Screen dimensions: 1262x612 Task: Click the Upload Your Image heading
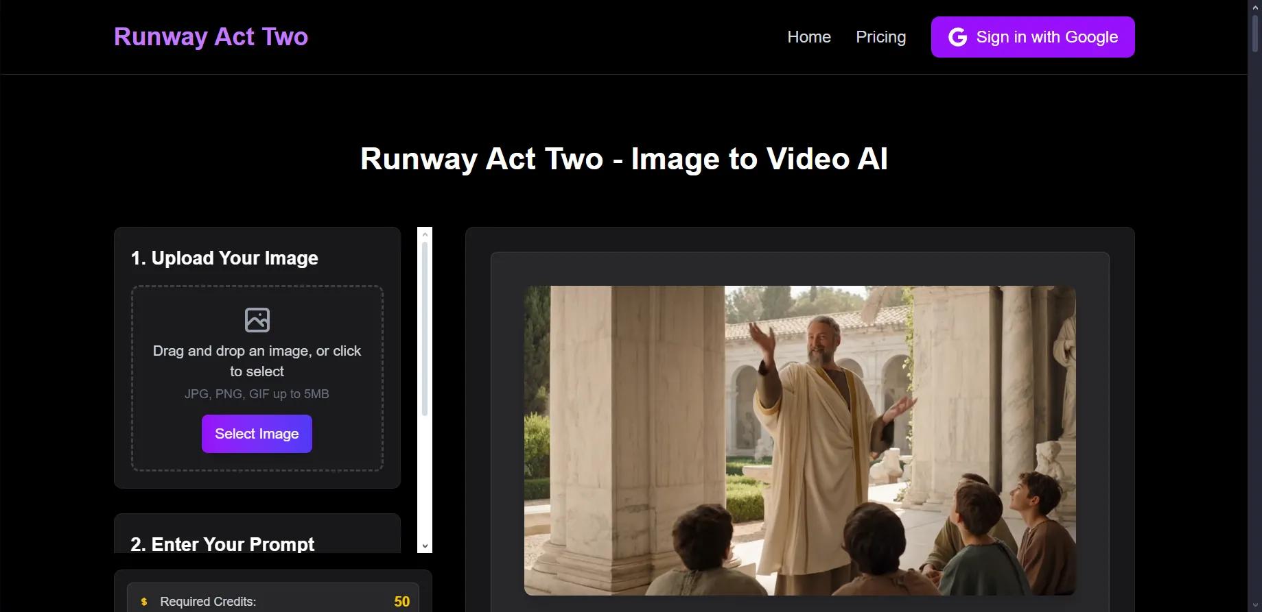tap(224, 258)
